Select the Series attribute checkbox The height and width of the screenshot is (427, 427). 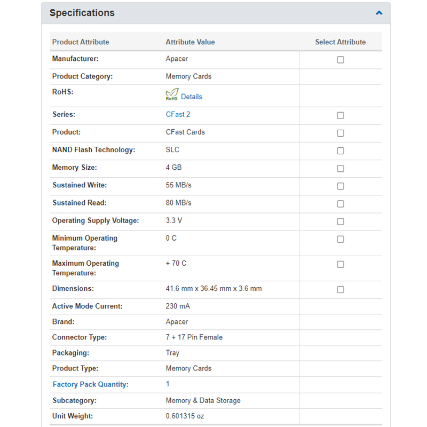point(341,115)
